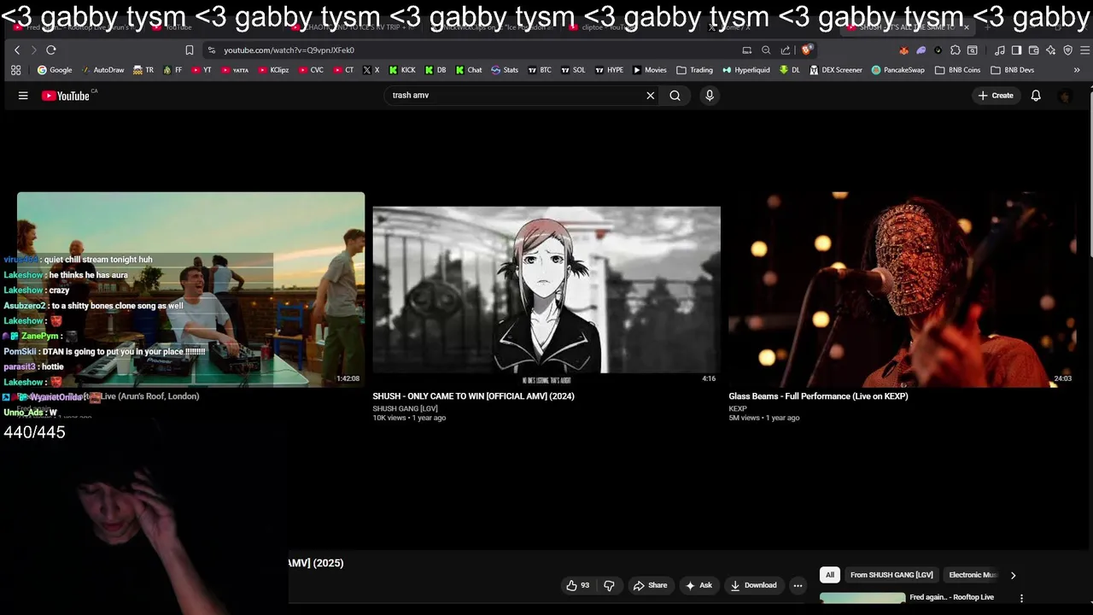Clear the YouTube search text
The width and height of the screenshot is (1093, 615).
point(650,96)
